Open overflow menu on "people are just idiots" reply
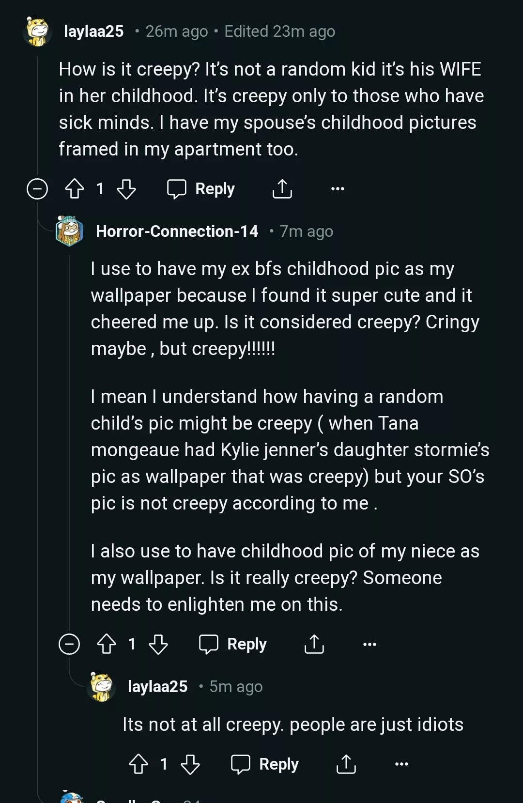Screen dimensions: 523x803 401,764
